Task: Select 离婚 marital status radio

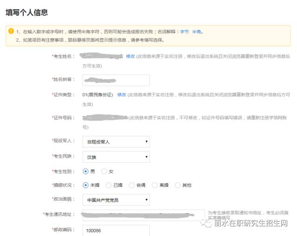Action: click(155, 185)
